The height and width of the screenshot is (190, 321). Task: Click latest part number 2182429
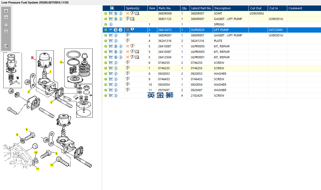[197, 96]
